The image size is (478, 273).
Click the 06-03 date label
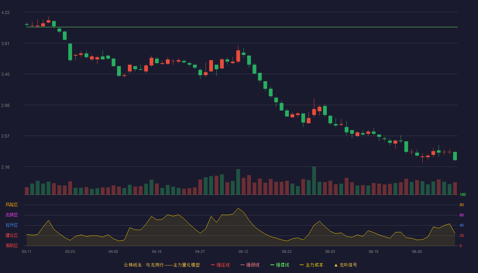(x=330, y=252)
